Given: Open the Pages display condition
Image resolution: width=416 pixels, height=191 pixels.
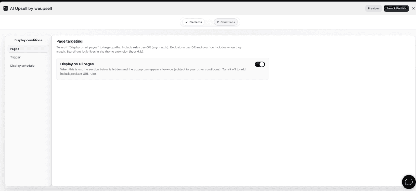Looking at the screenshot, I should click(28, 49).
